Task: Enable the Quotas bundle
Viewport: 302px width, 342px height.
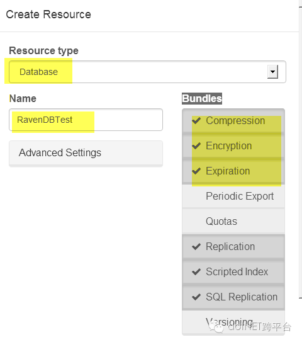Action: click(x=233, y=221)
